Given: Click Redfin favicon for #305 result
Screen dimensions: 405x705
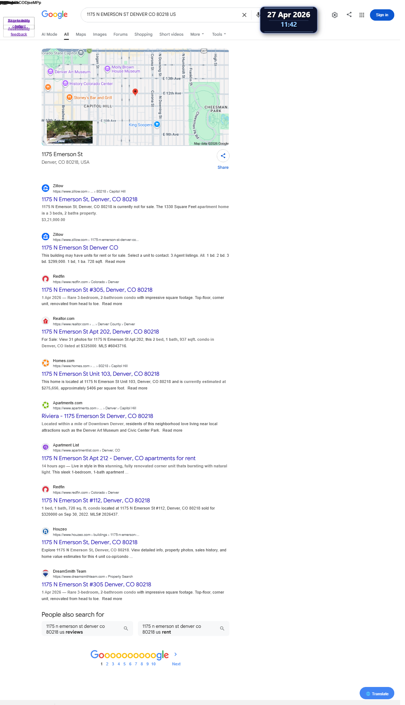Looking at the screenshot, I should coord(45,279).
